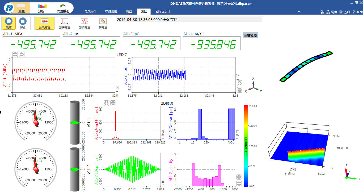Click the green AI1-2_IDup waveform chart
Image resolution: width=363 pixels, height=193 pixels.
132,169
